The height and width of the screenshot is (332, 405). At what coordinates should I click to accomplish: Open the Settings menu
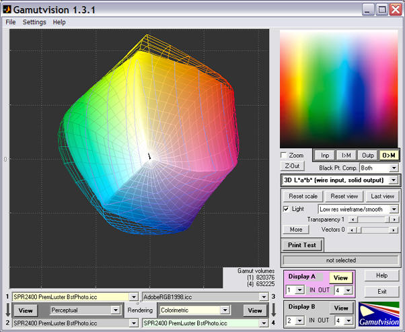tap(34, 22)
